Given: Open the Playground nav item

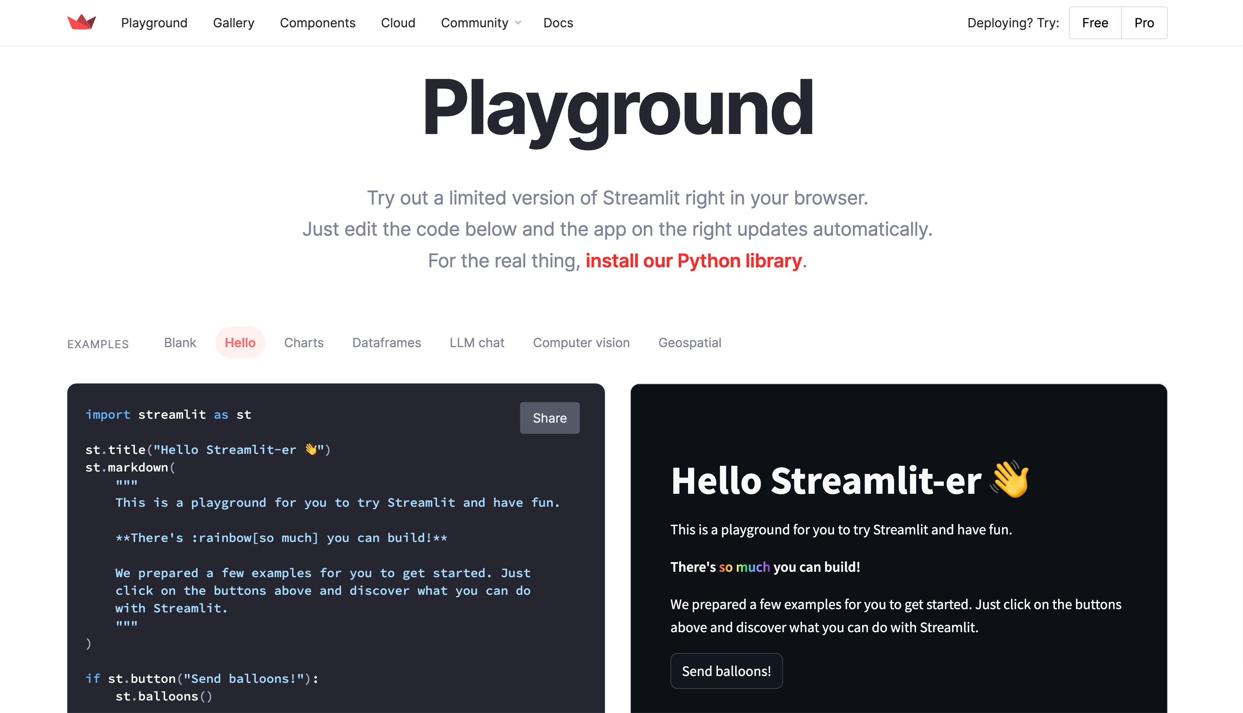Looking at the screenshot, I should [154, 23].
